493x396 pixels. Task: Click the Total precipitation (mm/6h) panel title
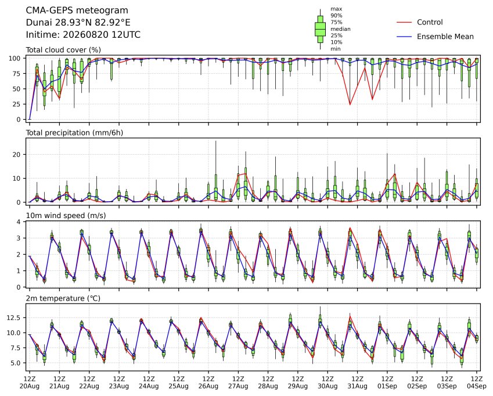click(74, 133)
